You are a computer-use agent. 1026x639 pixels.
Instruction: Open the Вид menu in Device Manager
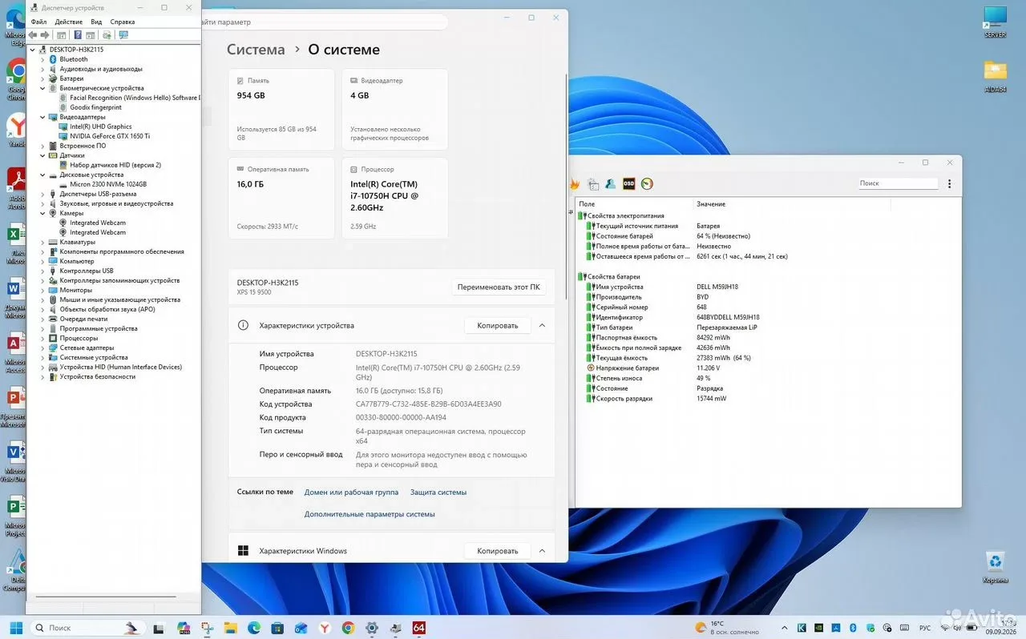pyautogui.click(x=96, y=22)
